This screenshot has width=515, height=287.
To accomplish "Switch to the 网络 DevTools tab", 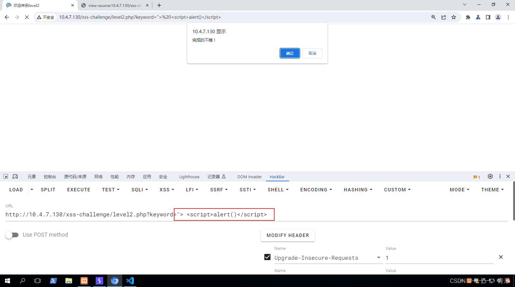I will (98, 177).
